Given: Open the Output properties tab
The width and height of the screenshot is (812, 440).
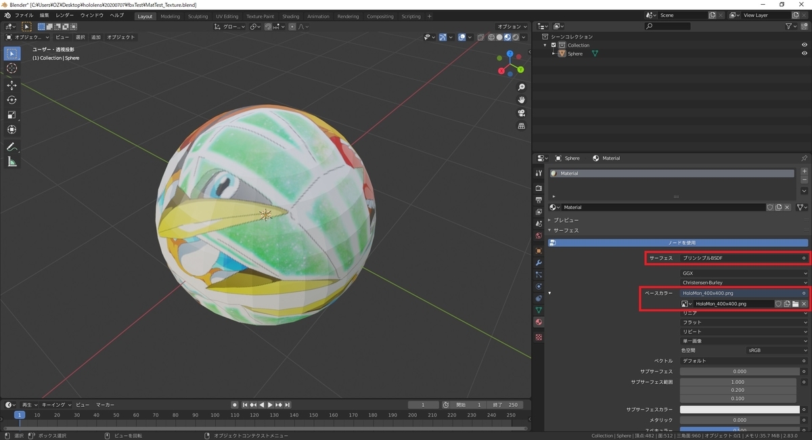Looking at the screenshot, I should pyautogui.click(x=539, y=200).
